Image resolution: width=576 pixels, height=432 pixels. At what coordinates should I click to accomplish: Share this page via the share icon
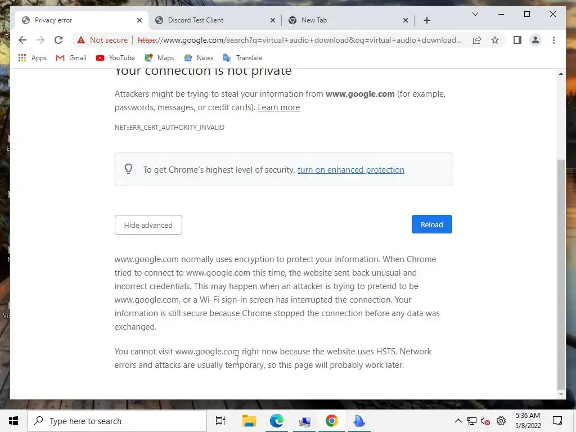(x=477, y=40)
